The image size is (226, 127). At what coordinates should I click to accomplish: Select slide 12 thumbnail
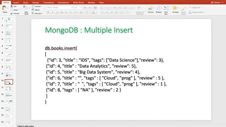coord(9,96)
